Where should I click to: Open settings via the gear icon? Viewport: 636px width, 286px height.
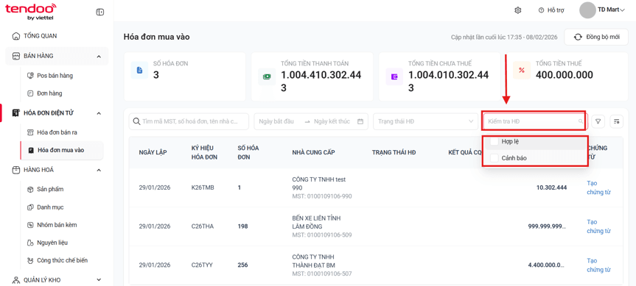coord(517,10)
